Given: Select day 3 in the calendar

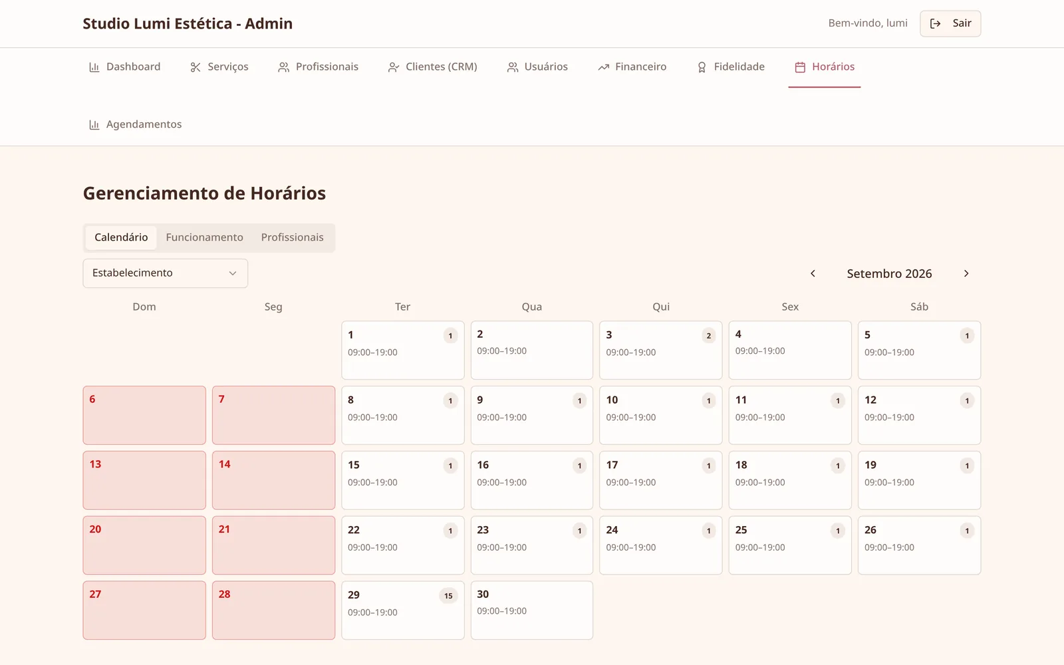Looking at the screenshot, I should click(x=661, y=350).
